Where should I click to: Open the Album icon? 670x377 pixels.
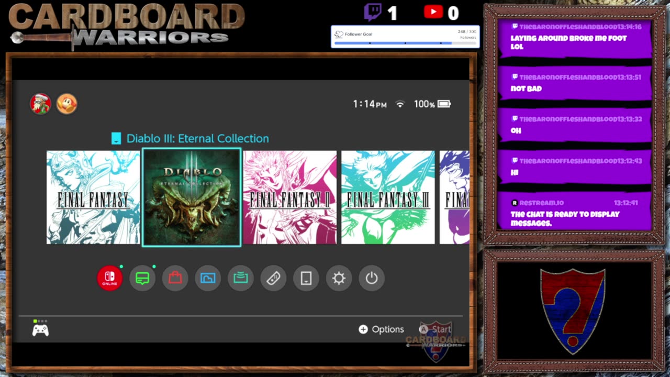tap(208, 278)
